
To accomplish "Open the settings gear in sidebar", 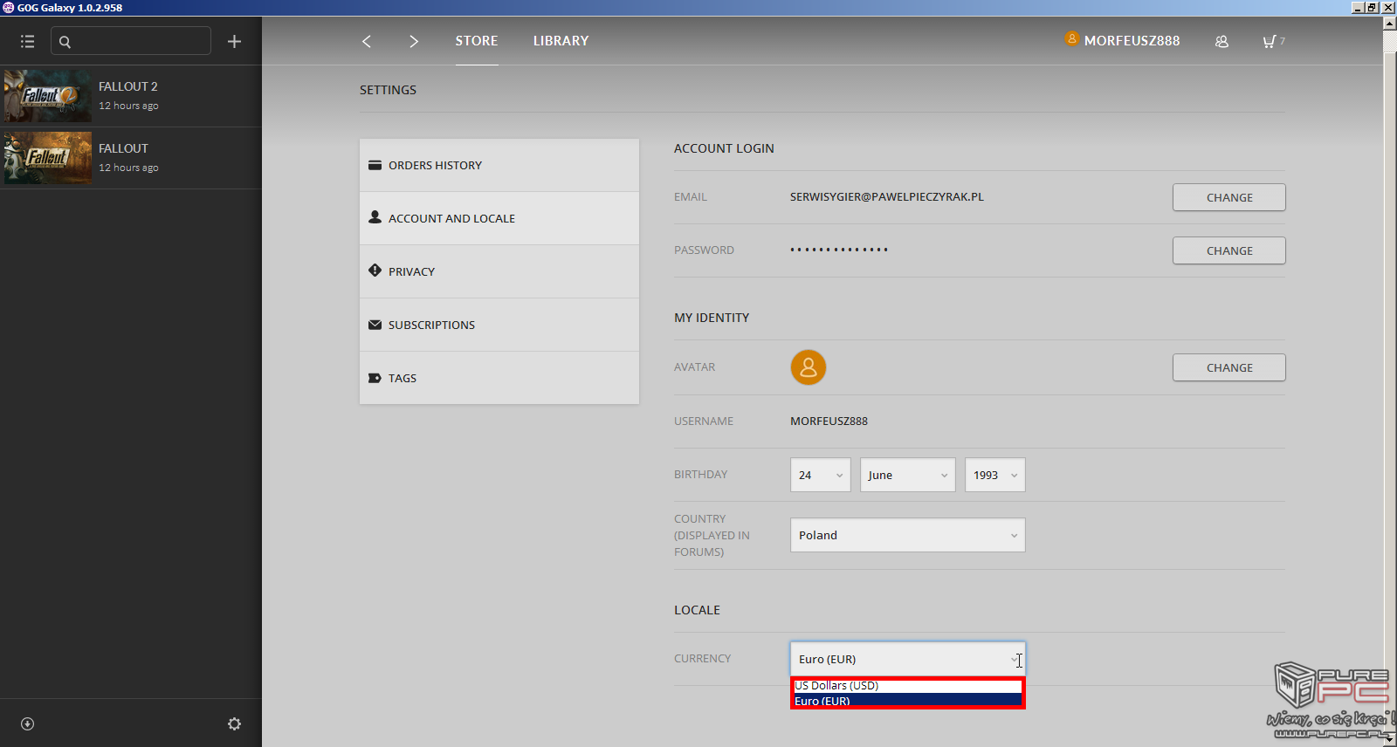I will tap(234, 723).
